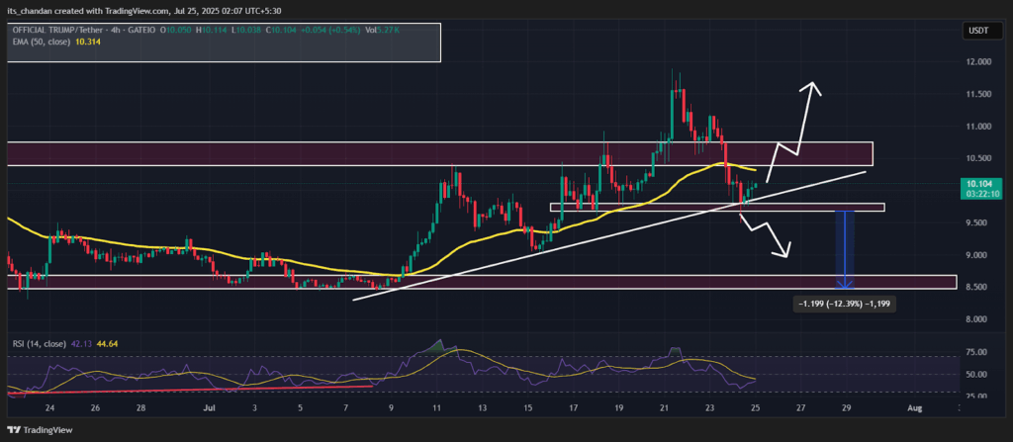Click the open price value O10.050
The height and width of the screenshot is (442, 1013).
[x=174, y=30]
